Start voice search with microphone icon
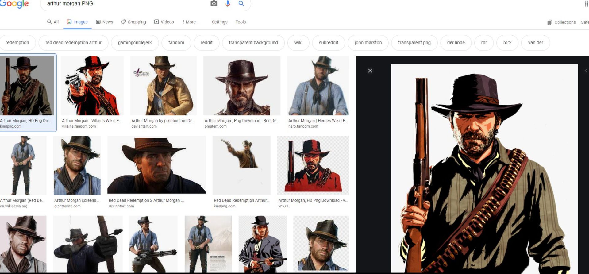 click(x=228, y=3)
